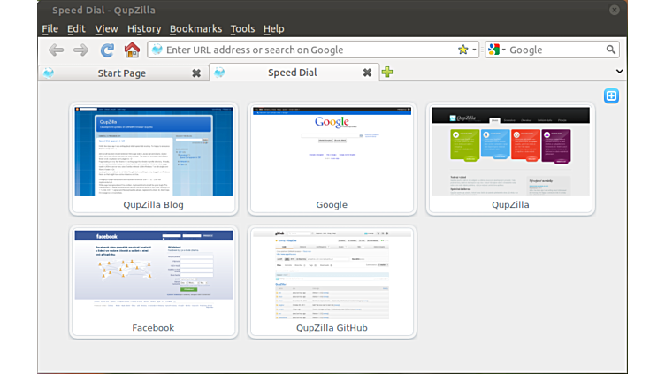Open the QupZilla Blog speed dial
This screenshot has width=665, height=374.
(154, 152)
